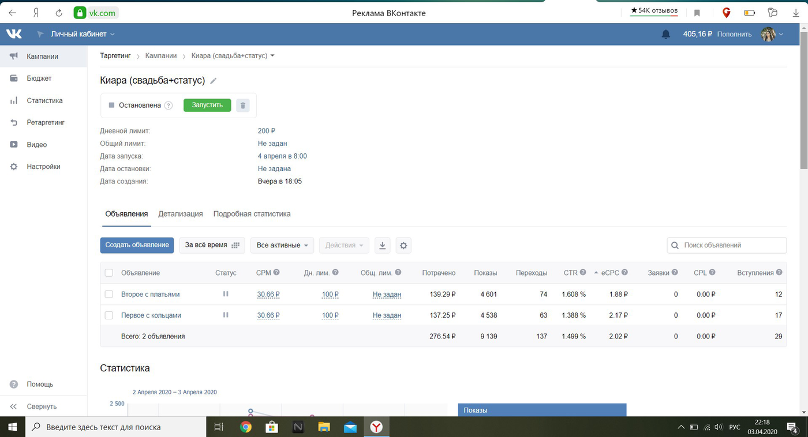Edit launch date 4 апреля в 8:00
This screenshot has height=437, width=808.
pyautogui.click(x=282, y=156)
